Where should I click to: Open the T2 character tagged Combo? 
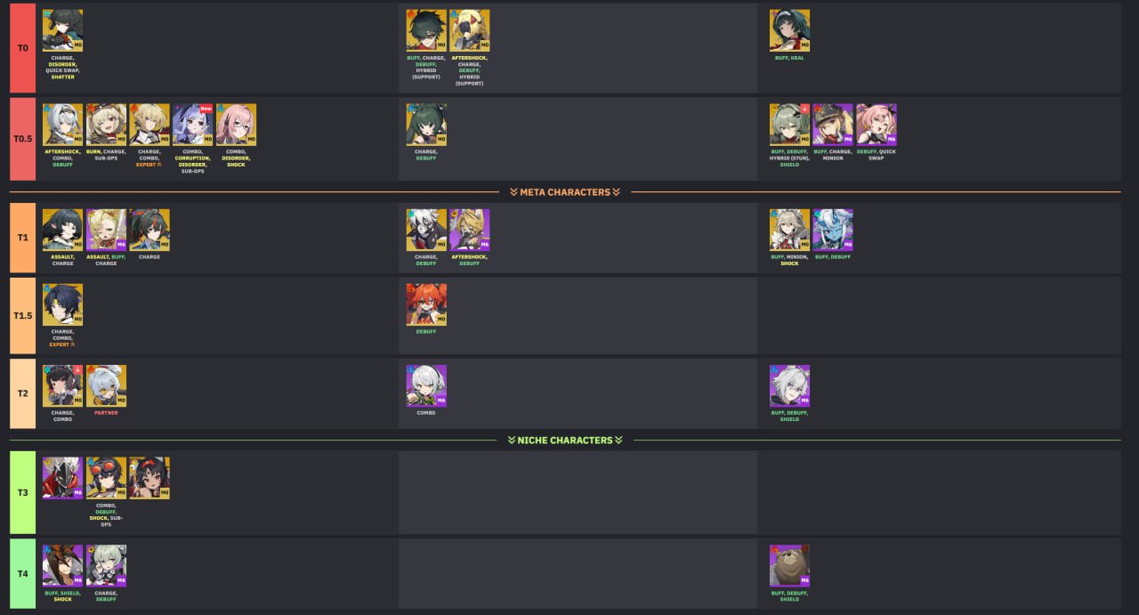(x=426, y=385)
